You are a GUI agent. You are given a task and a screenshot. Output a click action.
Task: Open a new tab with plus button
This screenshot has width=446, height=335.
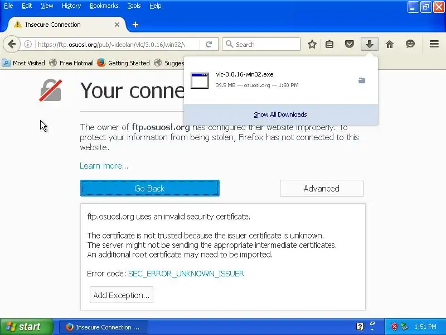click(x=135, y=25)
